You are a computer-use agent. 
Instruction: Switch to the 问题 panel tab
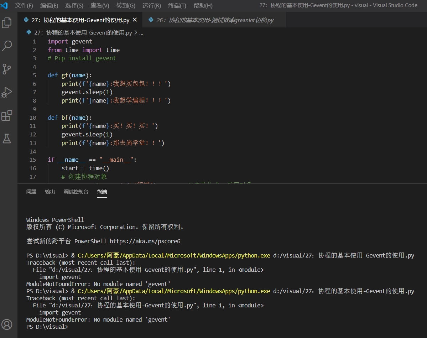coord(31,192)
